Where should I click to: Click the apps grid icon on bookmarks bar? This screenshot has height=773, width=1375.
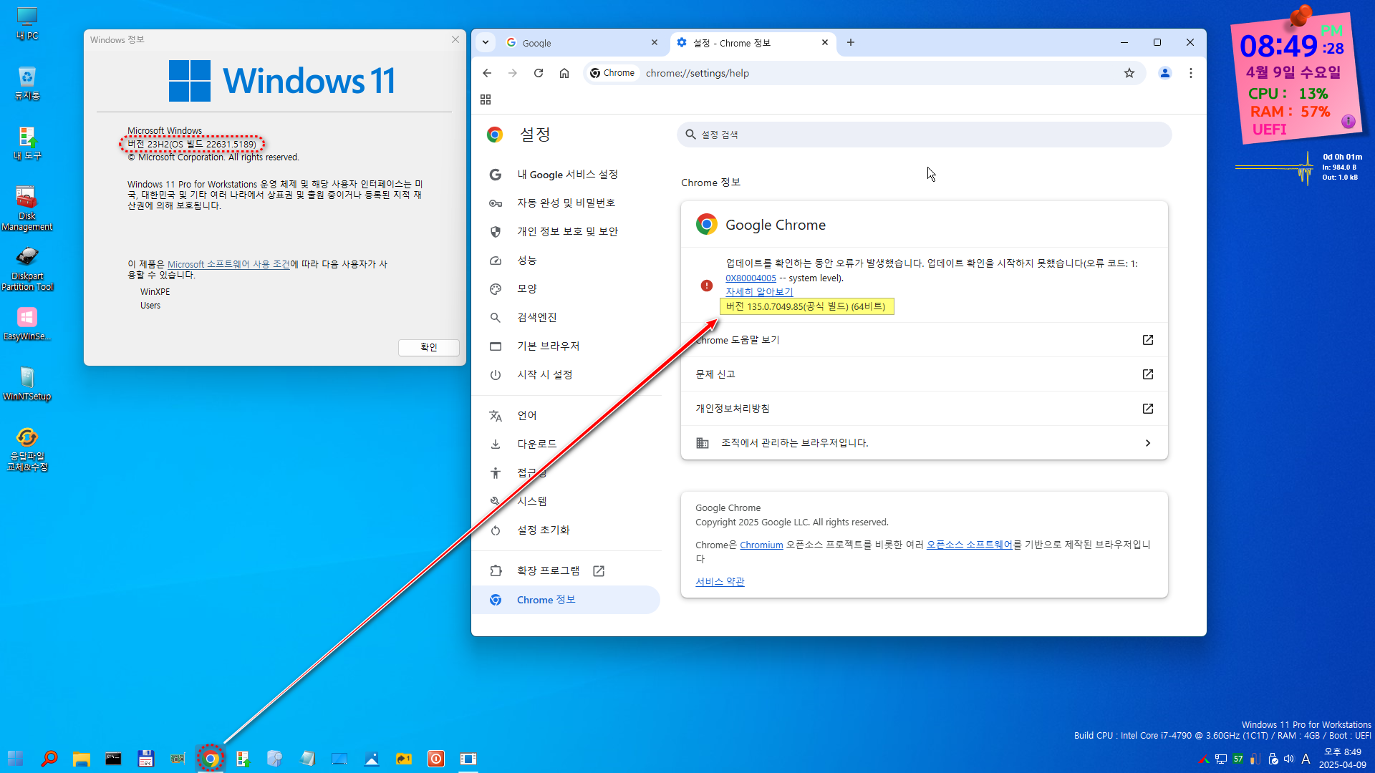coord(486,99)
